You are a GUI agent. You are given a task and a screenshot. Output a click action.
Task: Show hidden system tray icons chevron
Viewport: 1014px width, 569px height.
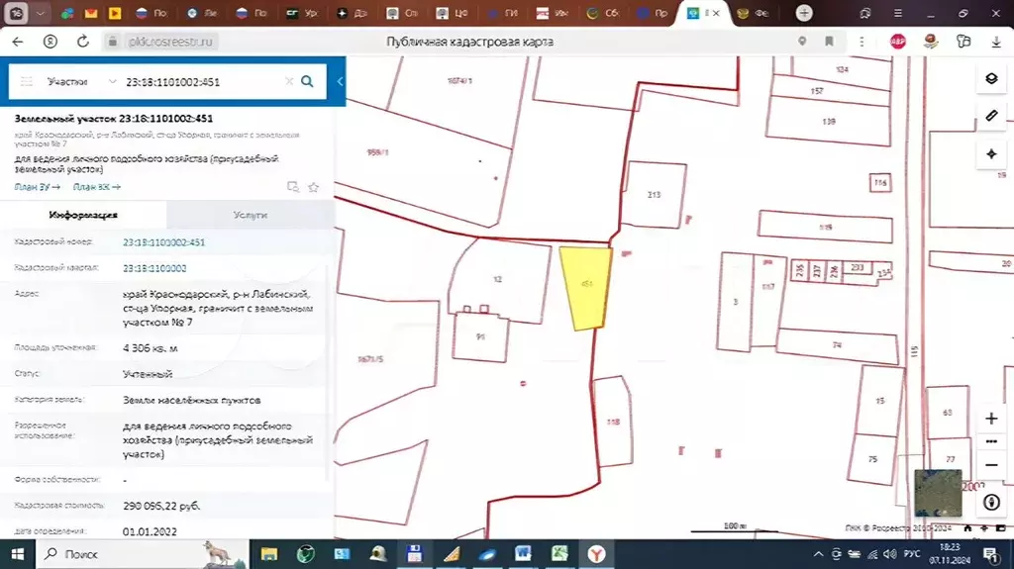pyautogui.click(x=818, y=554)
